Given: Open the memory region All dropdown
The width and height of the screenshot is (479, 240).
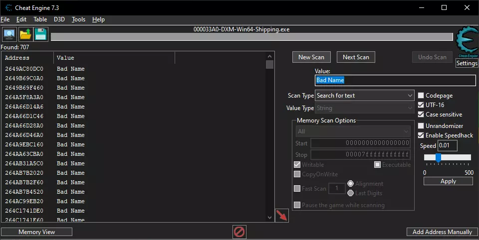Looking at the screenshot, I should (353, 131).
